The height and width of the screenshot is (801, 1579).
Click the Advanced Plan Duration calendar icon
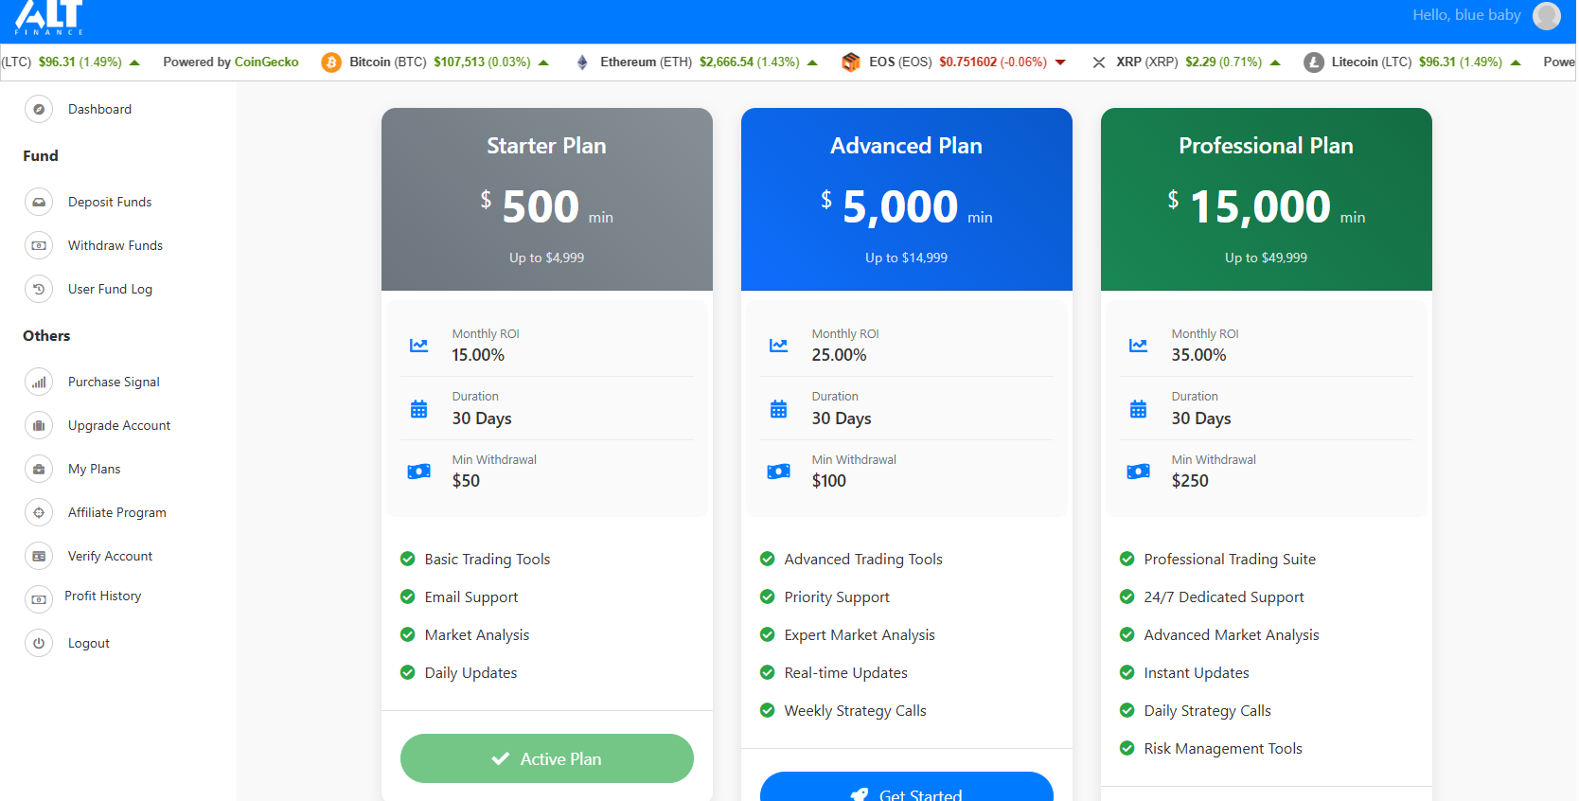coord(778,409)
